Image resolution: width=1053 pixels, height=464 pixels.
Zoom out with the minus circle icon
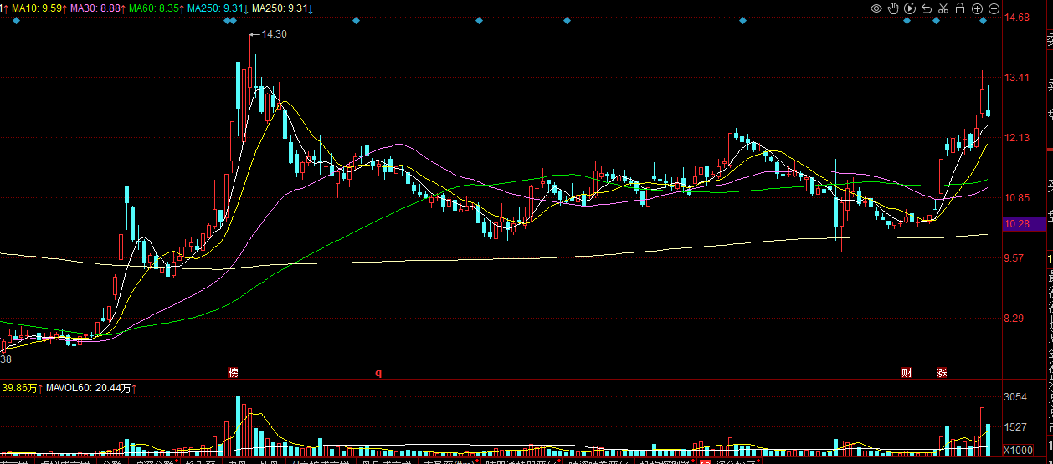[994, 8]
